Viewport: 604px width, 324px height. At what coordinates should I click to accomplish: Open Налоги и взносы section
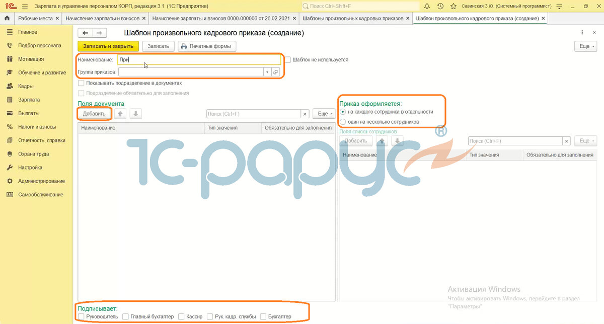tap(37, 127)
